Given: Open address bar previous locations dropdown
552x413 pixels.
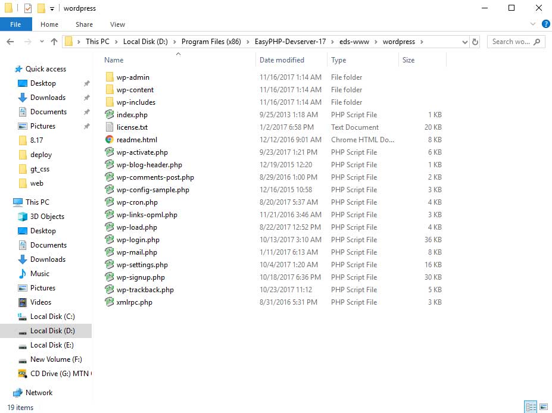Looking at the screenshot, I should tap(464, 42).
